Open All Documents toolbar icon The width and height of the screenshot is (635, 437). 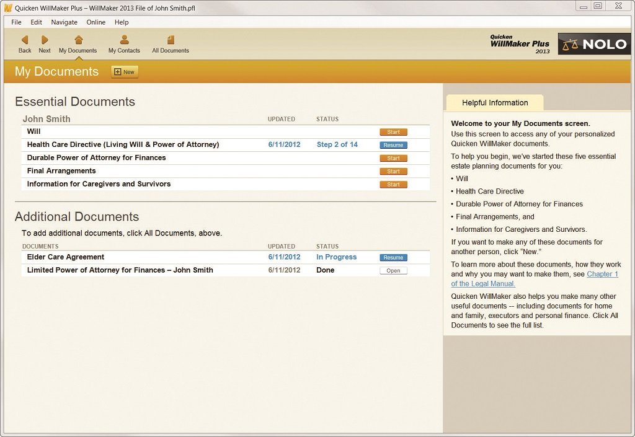tap(171, 40)
